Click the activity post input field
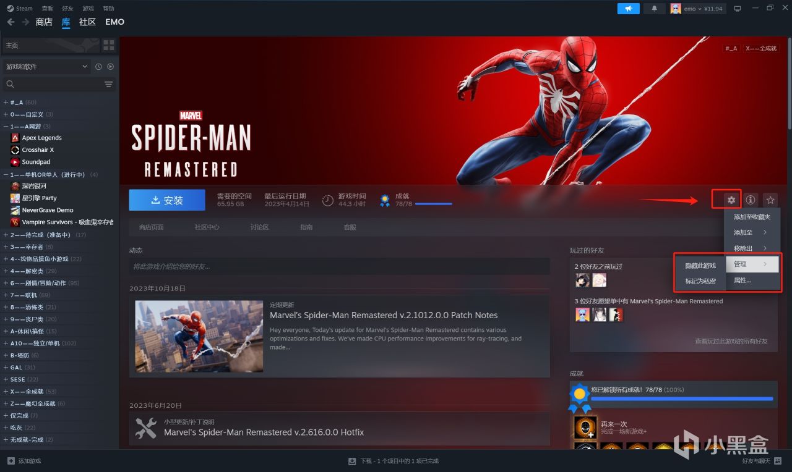 click(340, 266)
